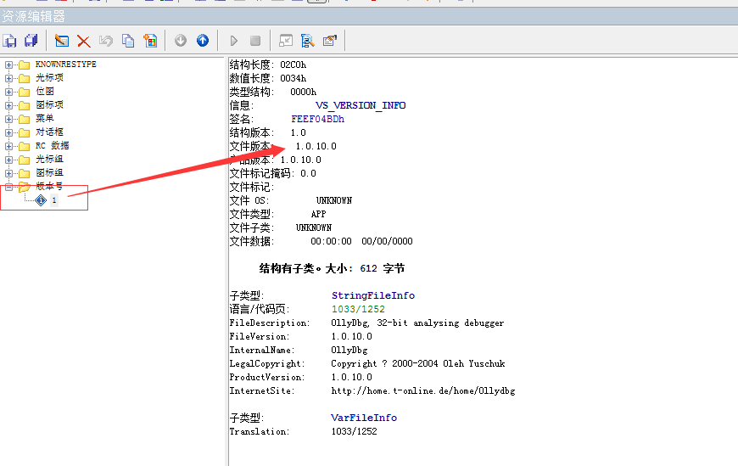Click the StringFileInfo subtype text
The image size is (738, 466).
coord(373,296)
